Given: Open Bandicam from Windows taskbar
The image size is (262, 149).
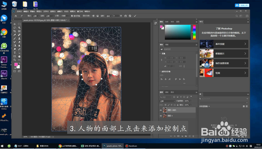Looking at the screenshot, I should coord(131,146).
